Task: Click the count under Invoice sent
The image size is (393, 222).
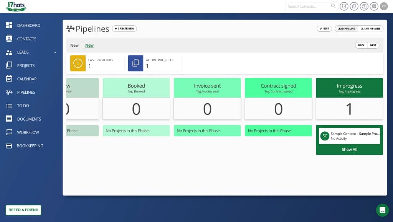Action: 207,109
